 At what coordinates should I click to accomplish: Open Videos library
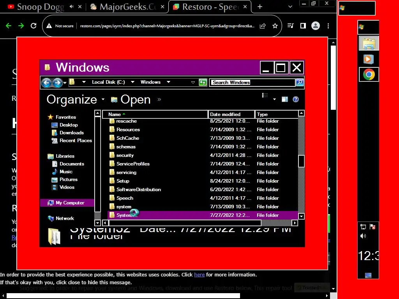point(67,187)
